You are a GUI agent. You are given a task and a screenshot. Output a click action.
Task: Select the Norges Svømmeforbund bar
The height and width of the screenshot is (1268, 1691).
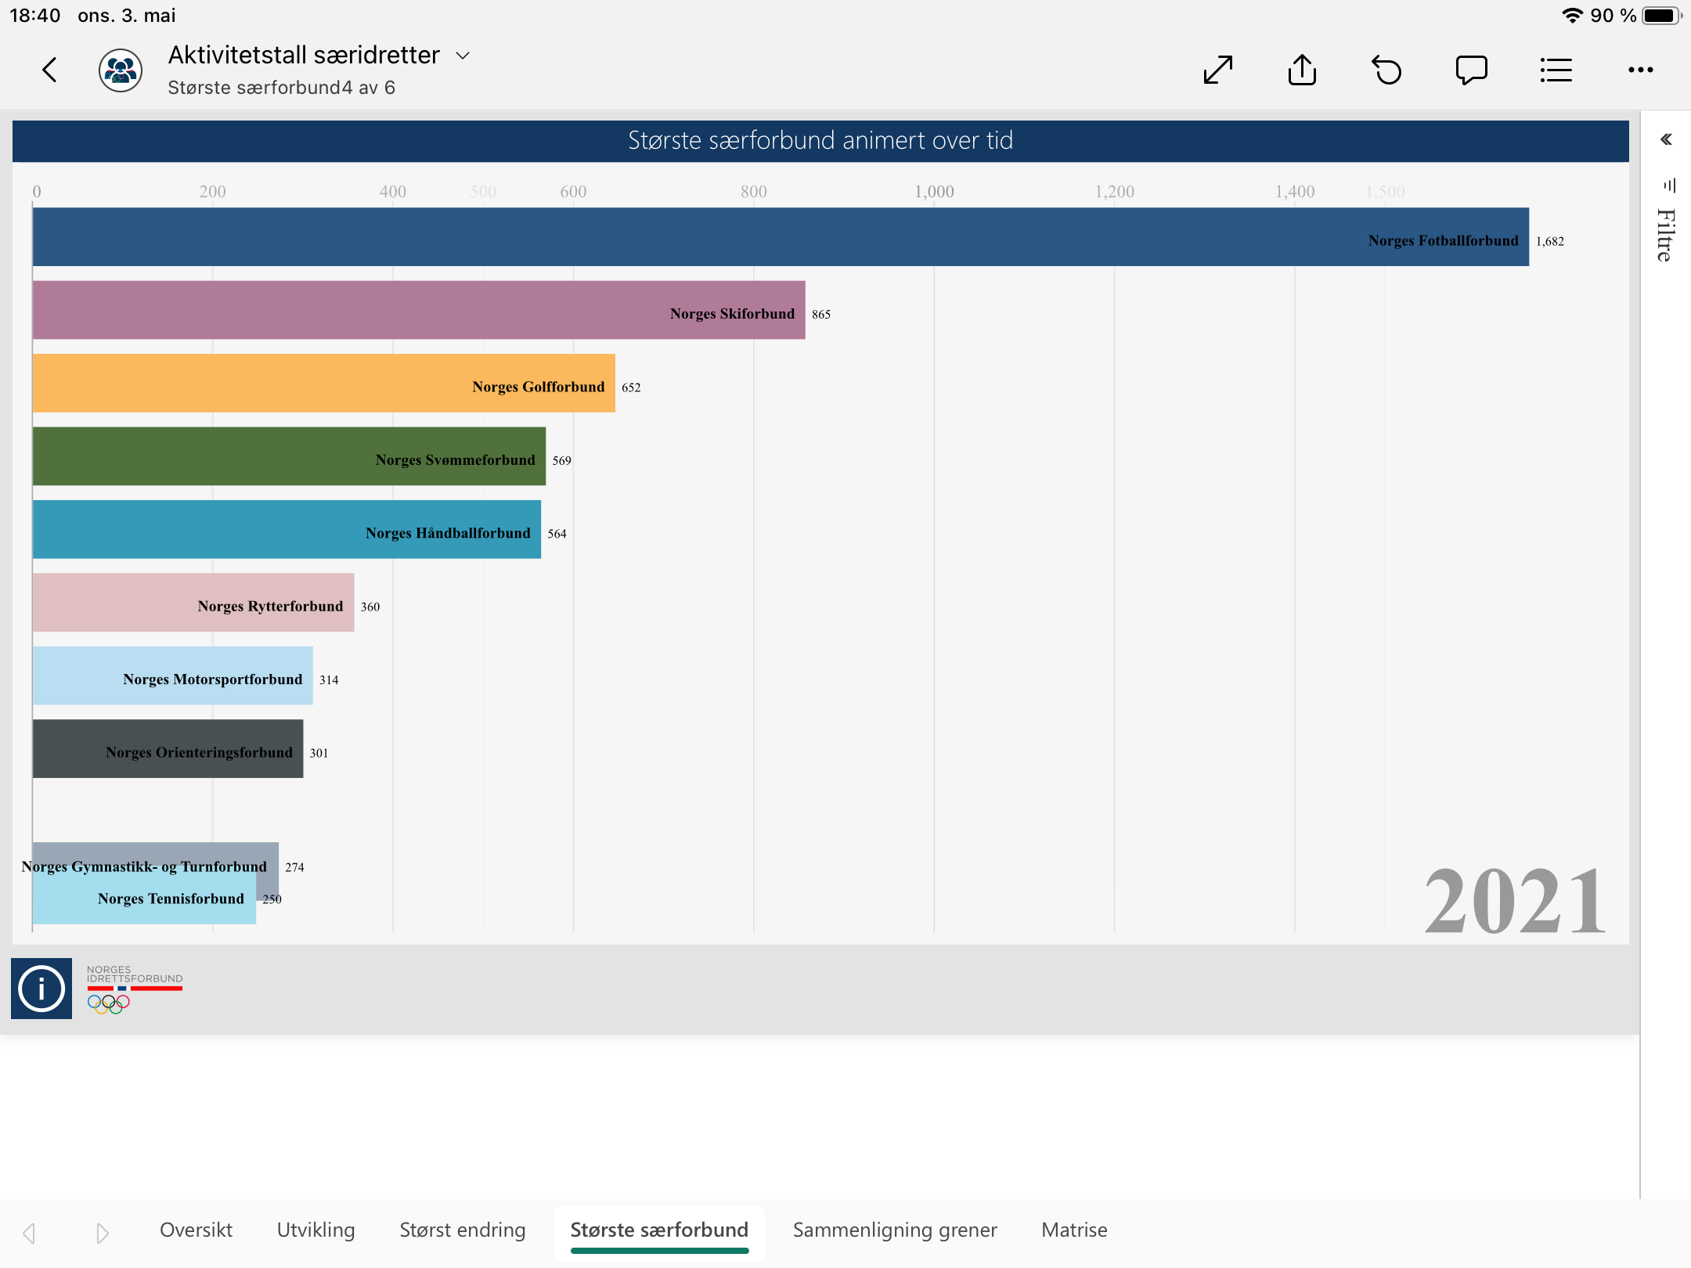point(289,456)
